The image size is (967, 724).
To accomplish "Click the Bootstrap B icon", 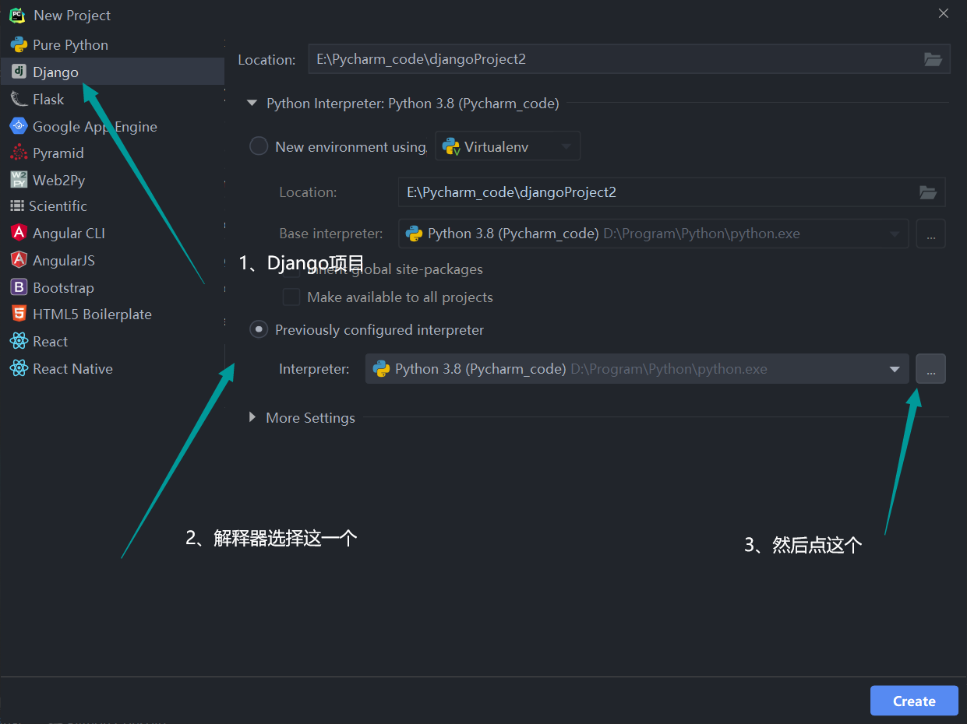I will coord(19,287).
